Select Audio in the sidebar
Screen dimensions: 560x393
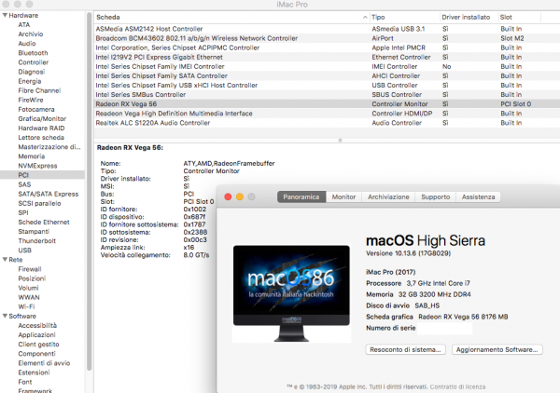pos(27,44)
